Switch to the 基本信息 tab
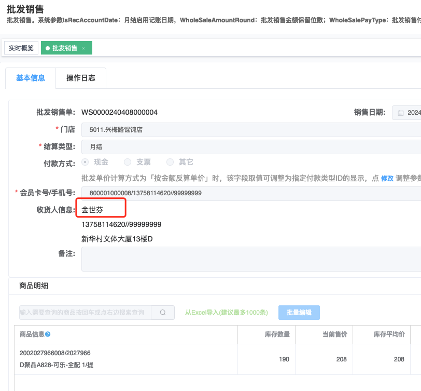The width and height of the screenshot is (421, 391). (31, 78)
